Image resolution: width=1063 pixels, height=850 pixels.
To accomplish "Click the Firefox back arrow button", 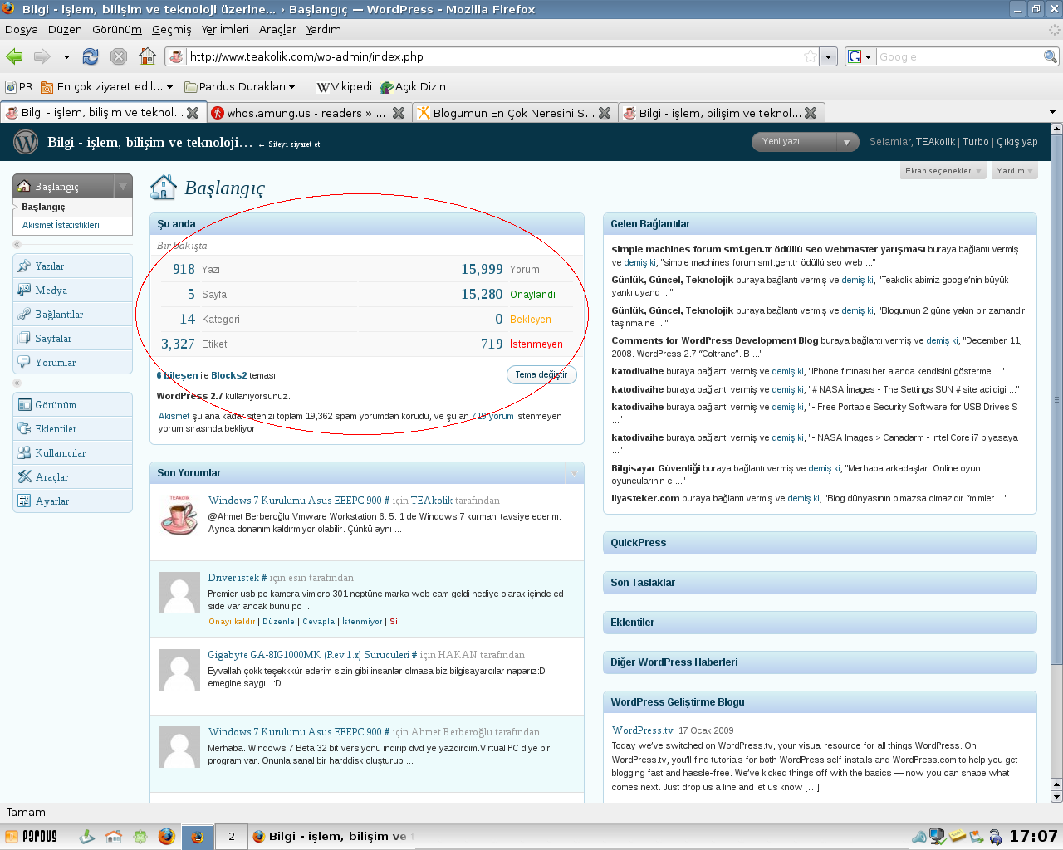I will tap(14, 56).
